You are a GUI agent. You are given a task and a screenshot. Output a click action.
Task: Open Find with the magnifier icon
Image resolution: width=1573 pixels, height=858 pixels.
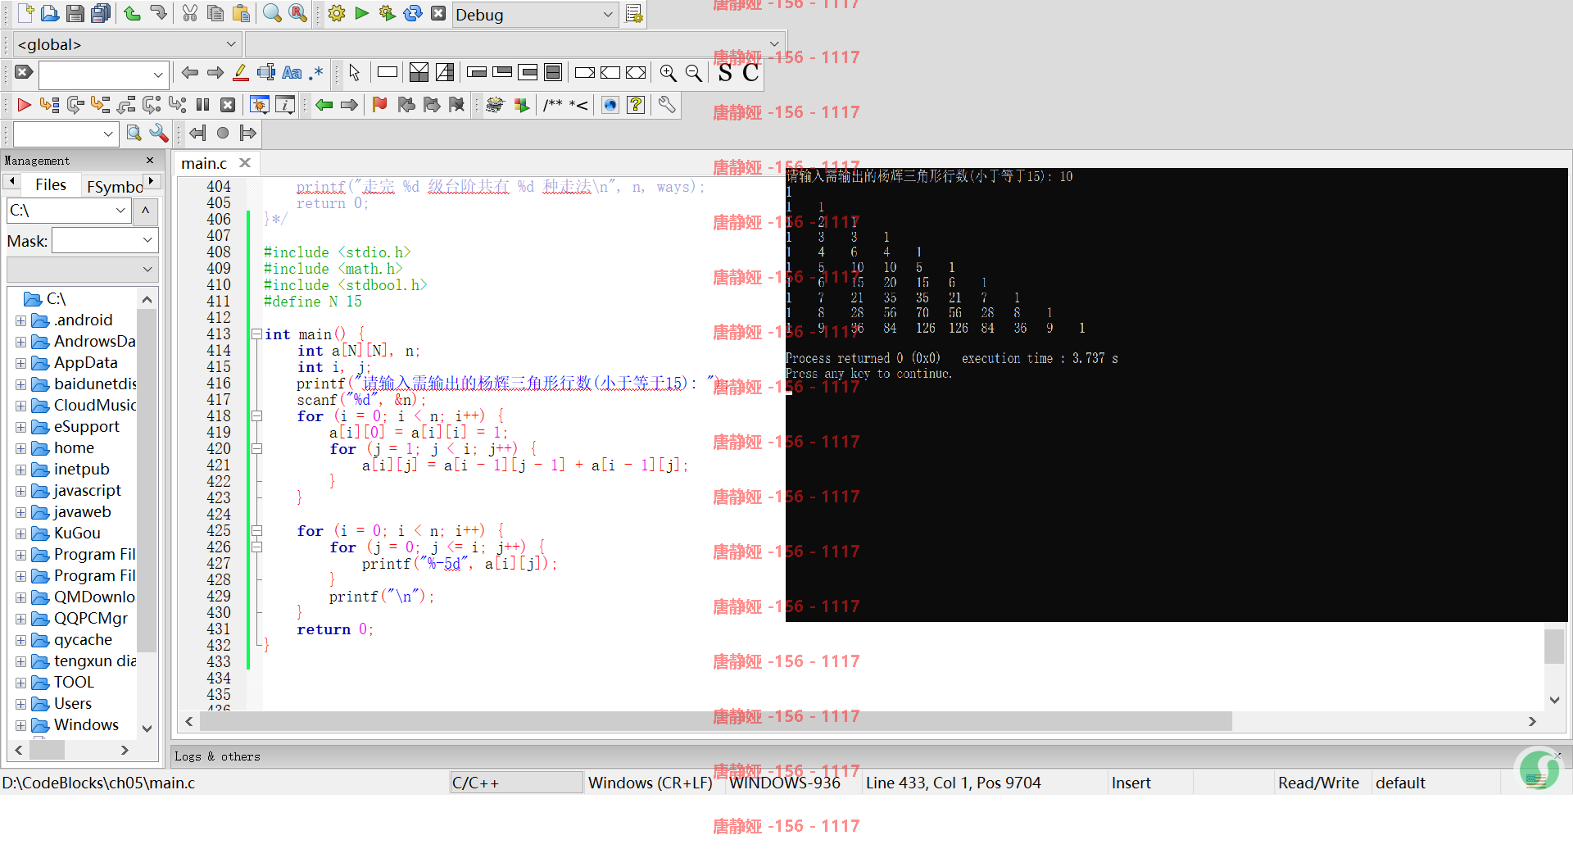pyautogui.click(x=272, y=13)
